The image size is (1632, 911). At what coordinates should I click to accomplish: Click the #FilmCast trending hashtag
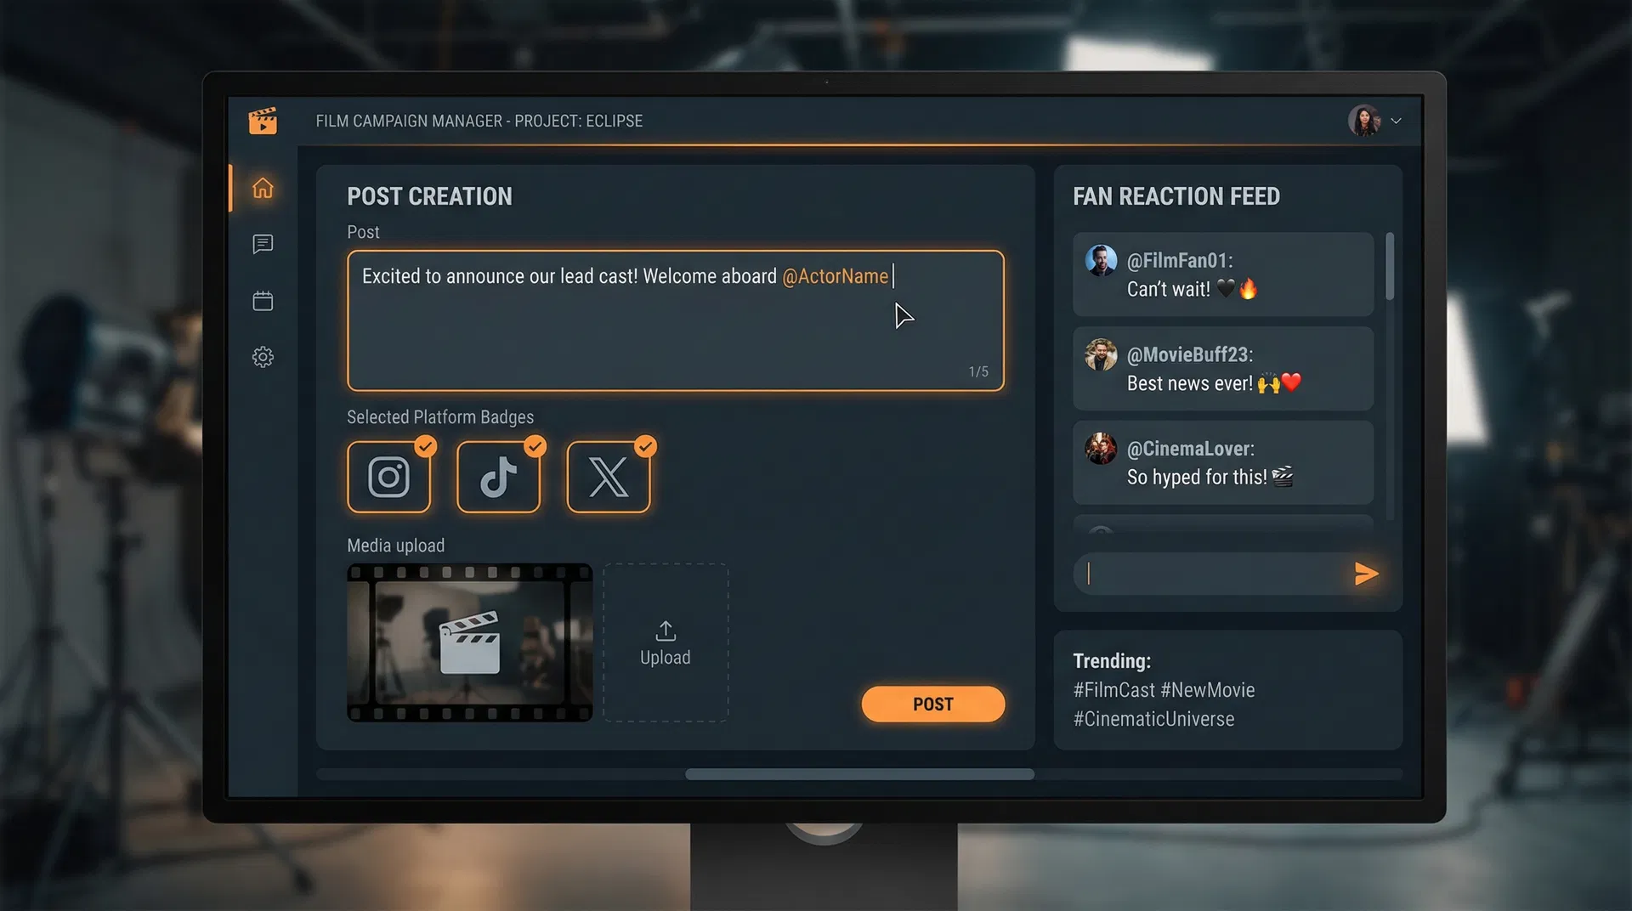point(1113,690)
